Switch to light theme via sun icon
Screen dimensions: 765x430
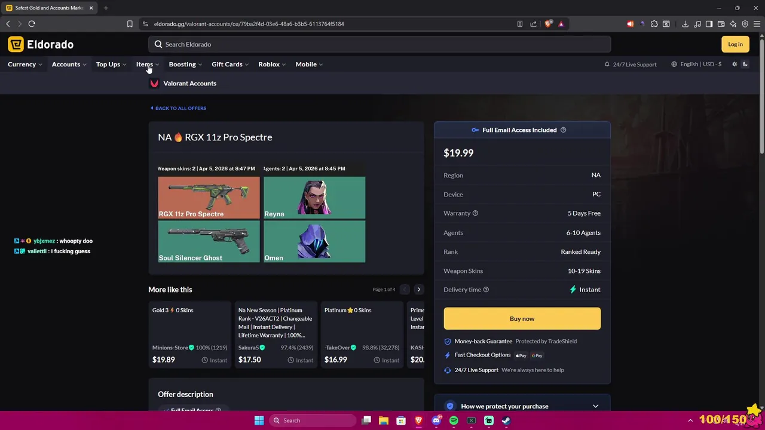click(x=735, y=64)
